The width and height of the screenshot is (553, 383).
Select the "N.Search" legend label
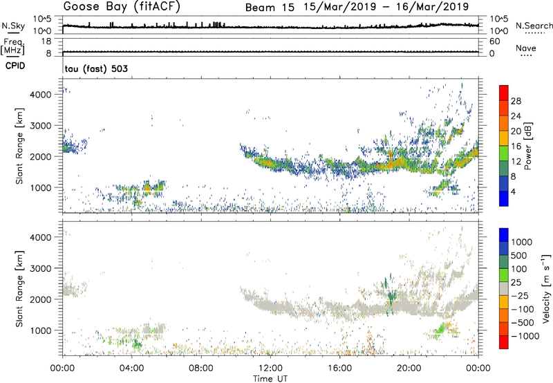534,26
